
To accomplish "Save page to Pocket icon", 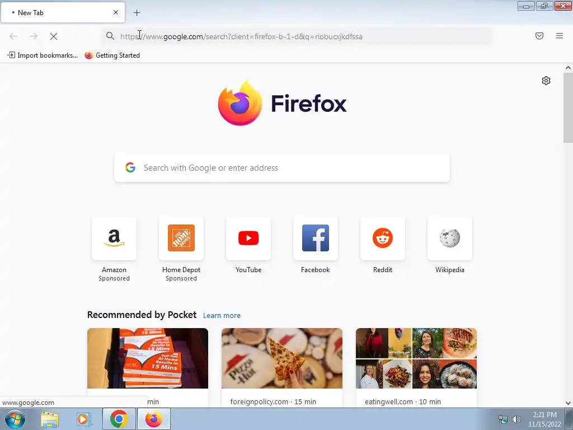I will click(539, 36).
